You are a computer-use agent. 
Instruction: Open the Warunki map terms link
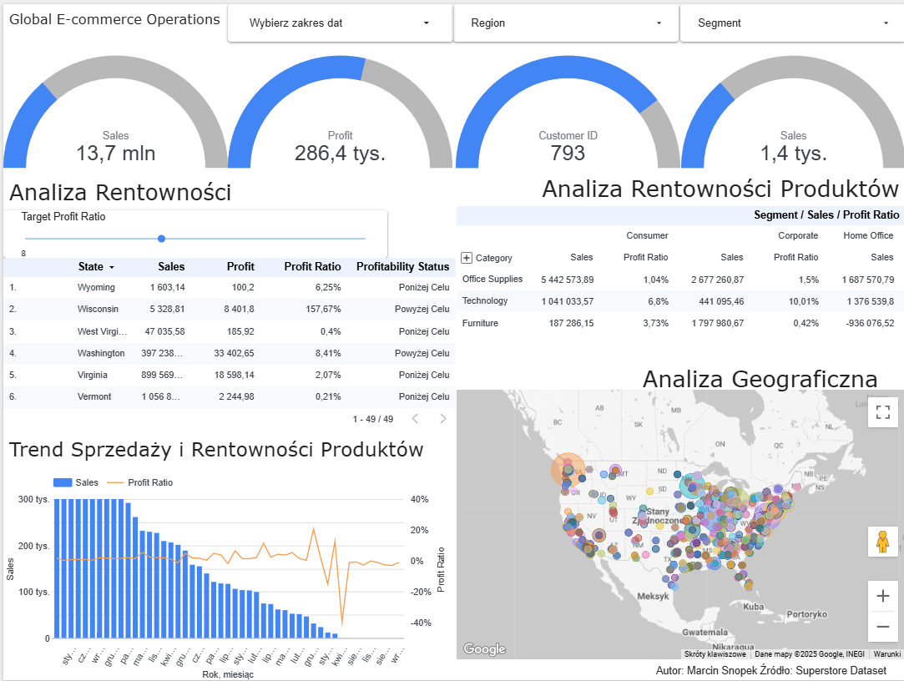coord(886,654)
